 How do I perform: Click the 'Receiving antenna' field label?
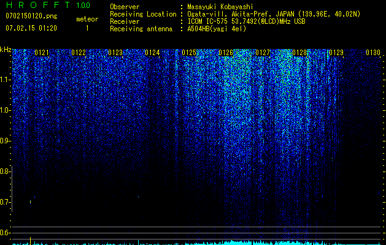141,29
